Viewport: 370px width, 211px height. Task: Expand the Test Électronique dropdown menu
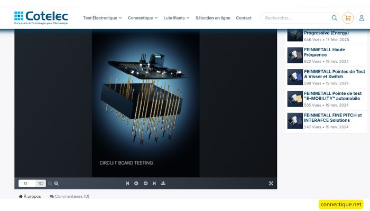coord(102,18)
